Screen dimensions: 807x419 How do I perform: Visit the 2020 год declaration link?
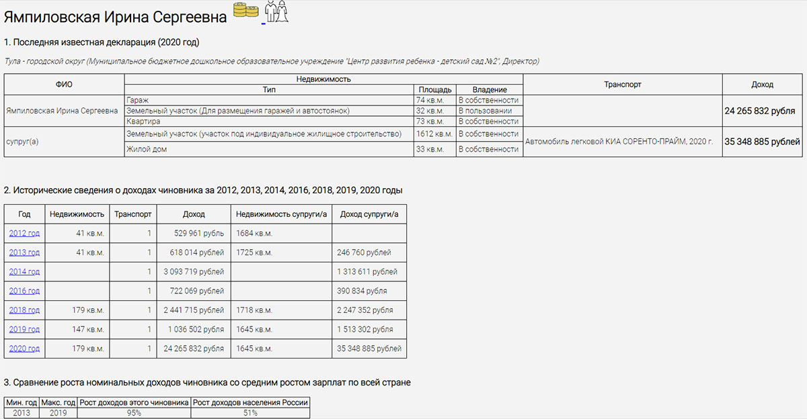[24, 348]
